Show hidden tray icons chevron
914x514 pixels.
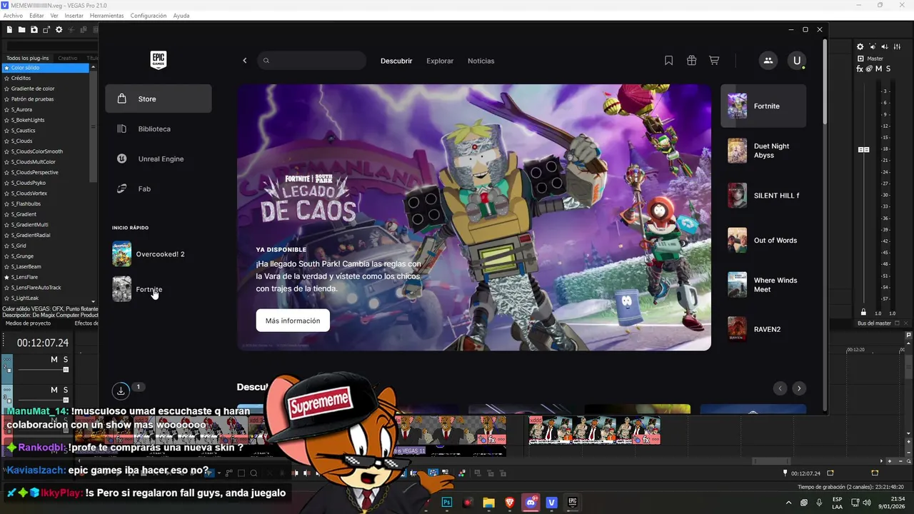tap(789, 503)
